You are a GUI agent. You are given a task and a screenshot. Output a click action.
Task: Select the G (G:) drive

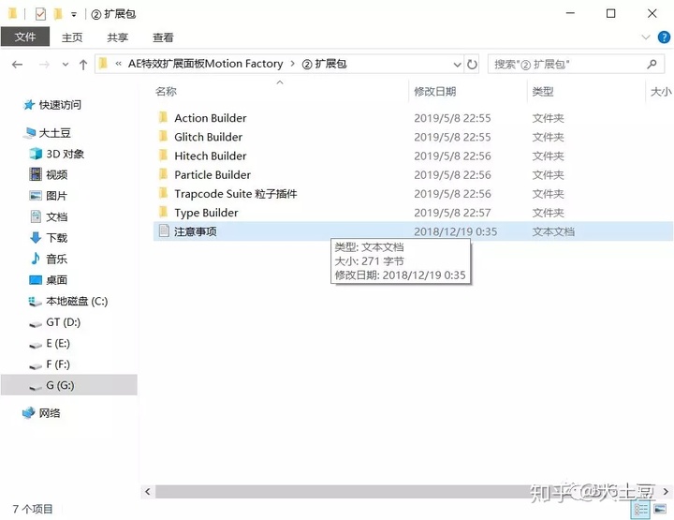click(68, 385)
